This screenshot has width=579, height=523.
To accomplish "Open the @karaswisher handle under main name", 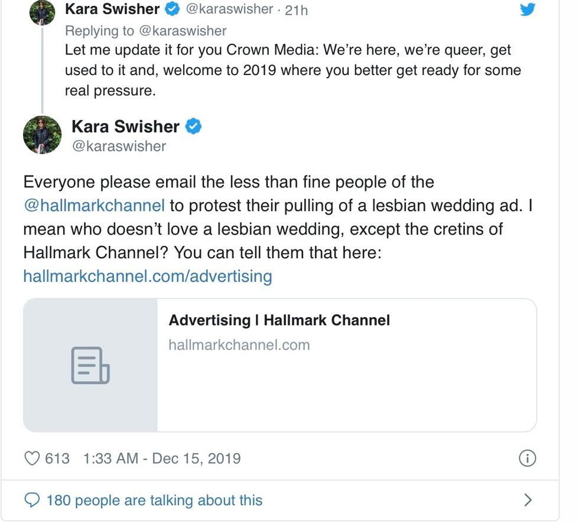I will (x=119, y=146).
